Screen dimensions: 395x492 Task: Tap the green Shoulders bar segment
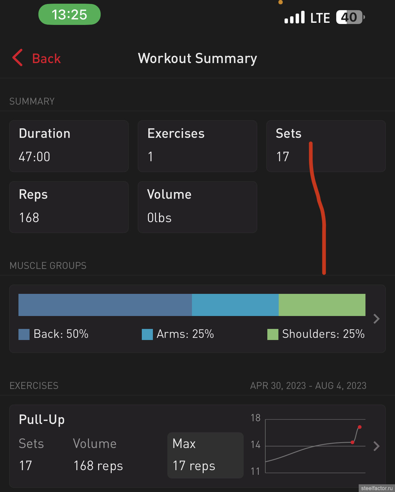coord(322,305)
